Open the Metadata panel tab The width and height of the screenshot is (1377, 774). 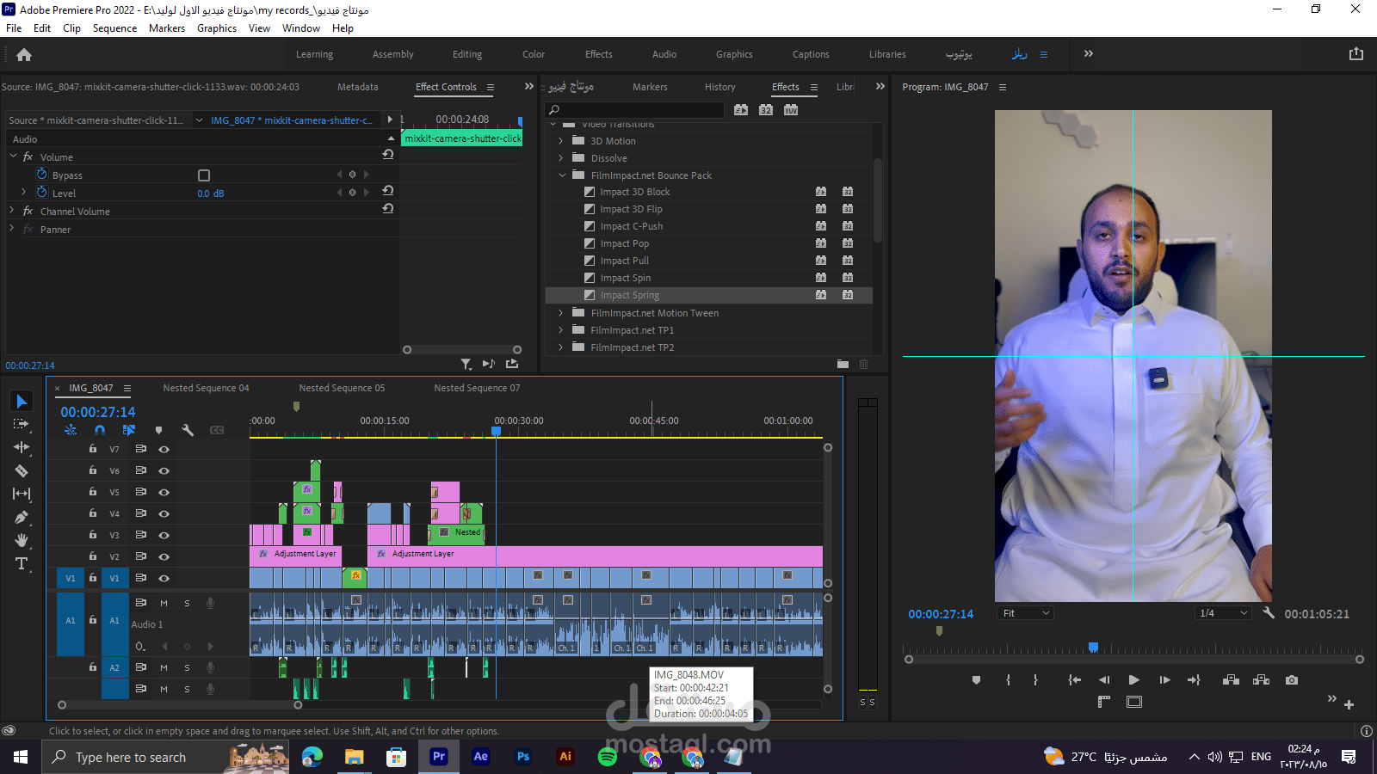[x=358, y=87]
